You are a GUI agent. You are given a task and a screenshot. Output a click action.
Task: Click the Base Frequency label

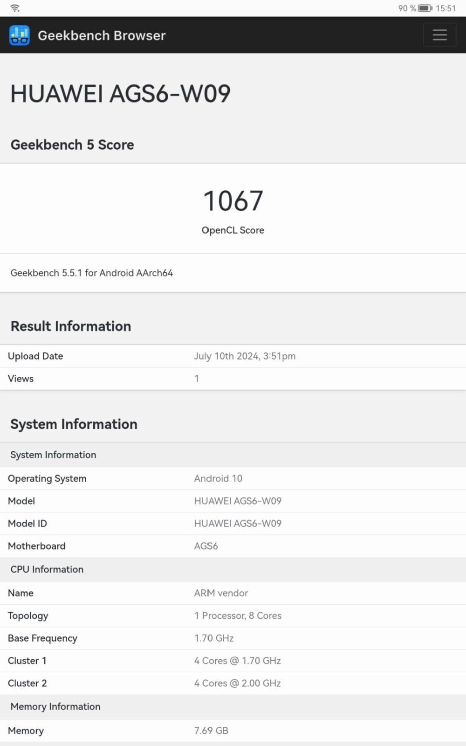pyautogui.click(x=42, y=638)
